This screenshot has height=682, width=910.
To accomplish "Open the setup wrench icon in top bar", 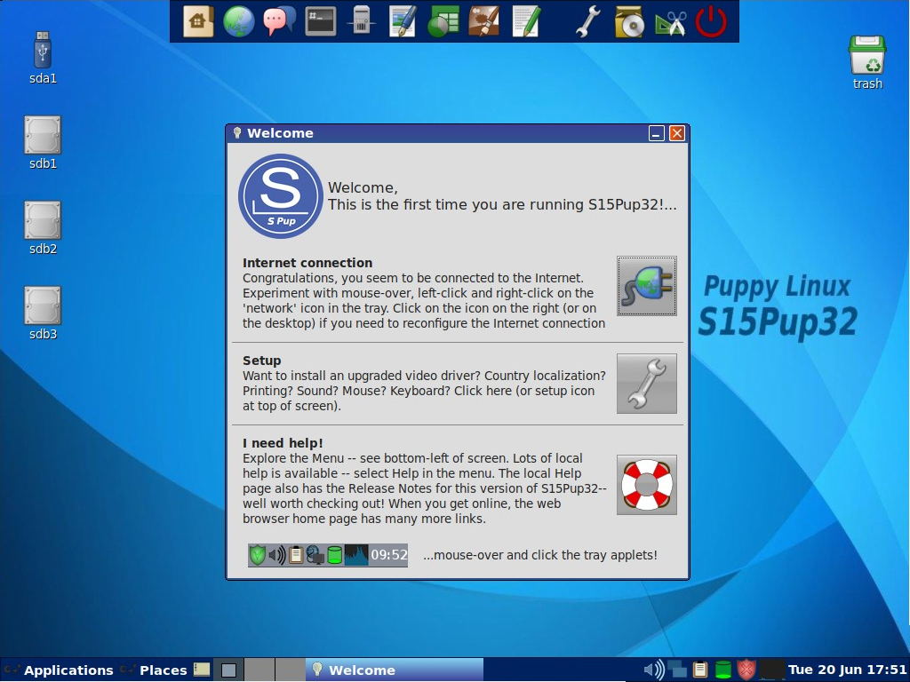I will coord(588,21).
